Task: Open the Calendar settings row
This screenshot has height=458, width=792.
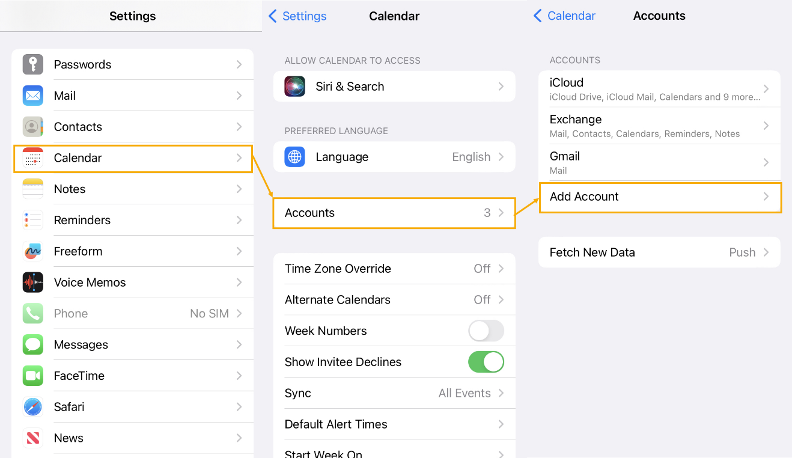Action: click(133, 159)
